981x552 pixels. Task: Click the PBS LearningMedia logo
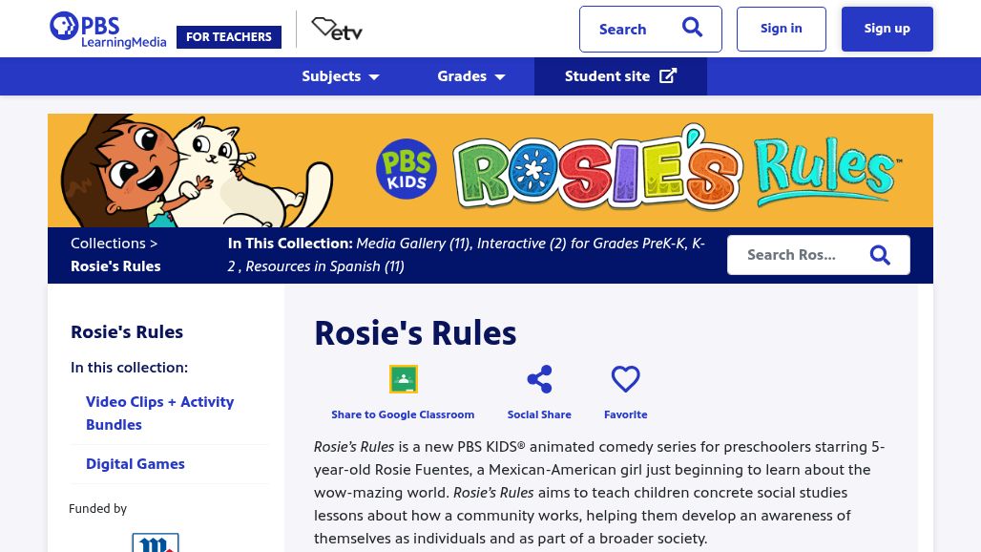point(108,30)
